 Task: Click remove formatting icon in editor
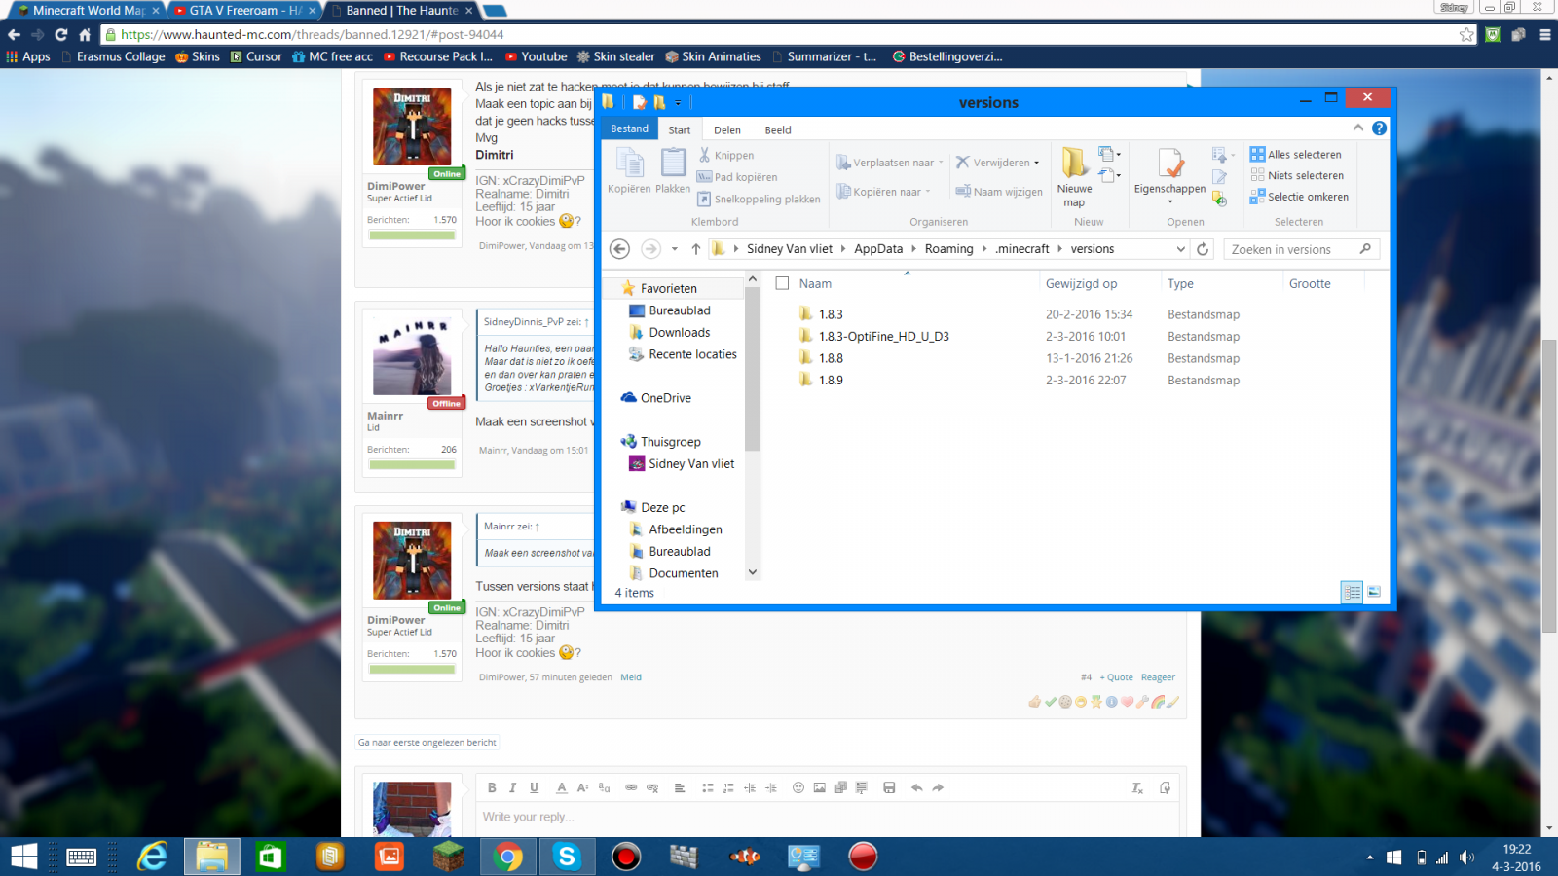[1137, 788]
